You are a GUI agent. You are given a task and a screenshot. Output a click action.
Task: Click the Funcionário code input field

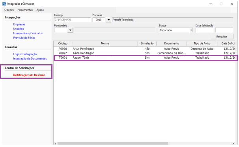point(60,30)
